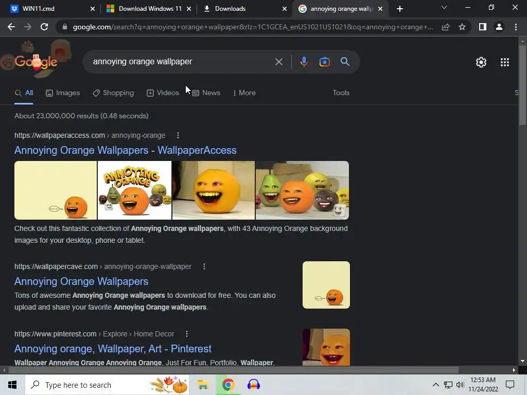Click the horizontal scrollbar thumb
527x395 pixels.
[234, 370]
